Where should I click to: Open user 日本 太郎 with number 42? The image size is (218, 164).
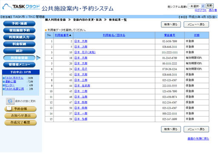click(x=81, y=74)
